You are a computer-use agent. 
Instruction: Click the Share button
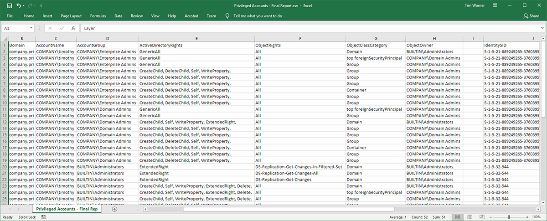531,16
